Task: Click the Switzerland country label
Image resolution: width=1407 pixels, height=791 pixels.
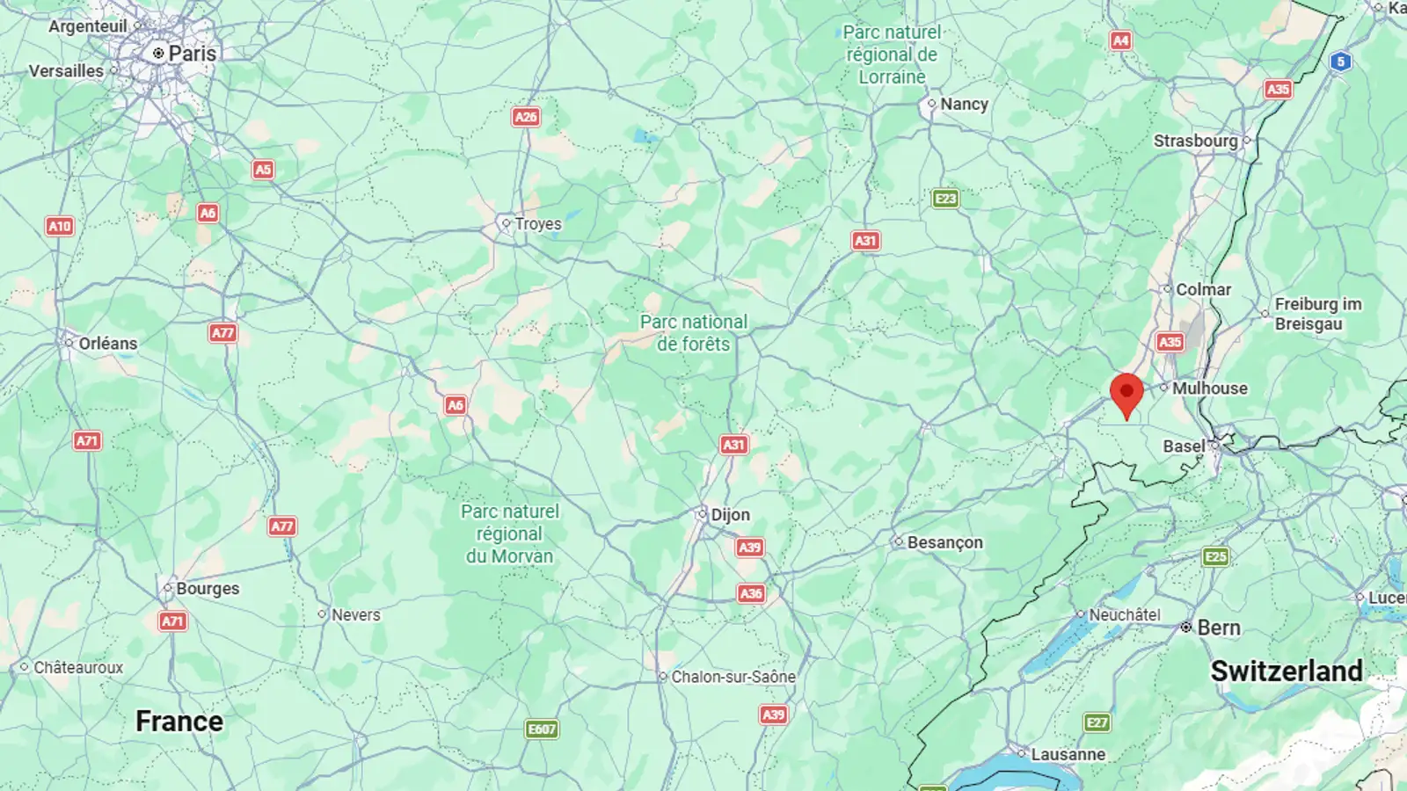Action: pyautogui.click(x=1287, y=671)
